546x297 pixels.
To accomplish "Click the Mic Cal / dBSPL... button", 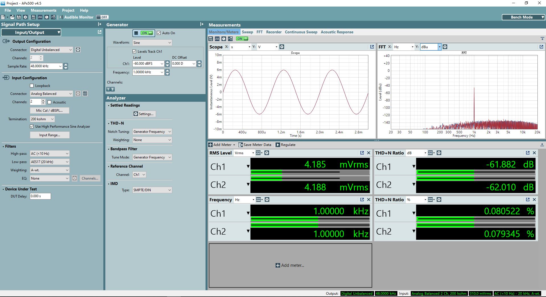I will tap(50, 111).
